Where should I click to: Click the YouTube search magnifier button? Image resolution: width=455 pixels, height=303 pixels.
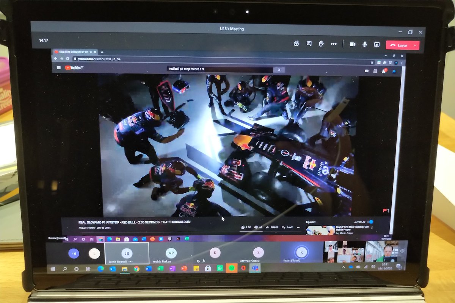(x=279, y=70)
